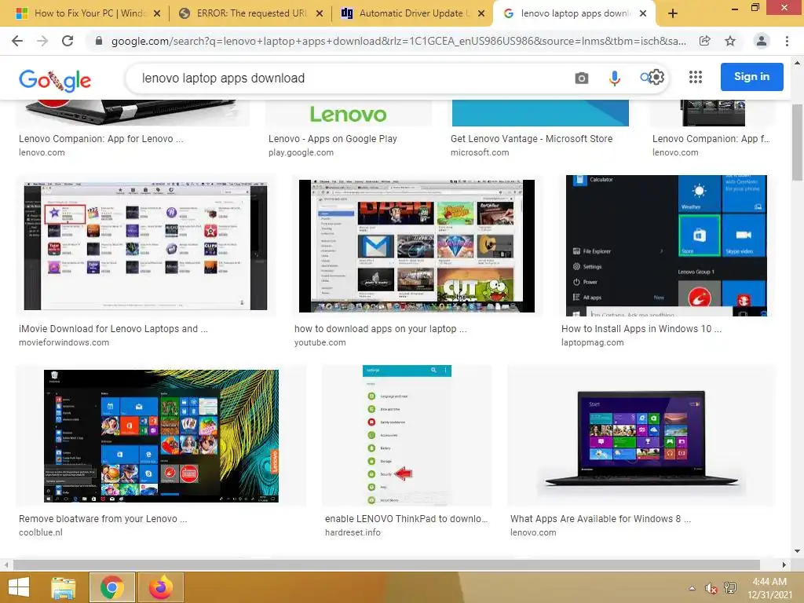Start voice search with microphone icon
The image size is (804, 603).
coord(614,78)
